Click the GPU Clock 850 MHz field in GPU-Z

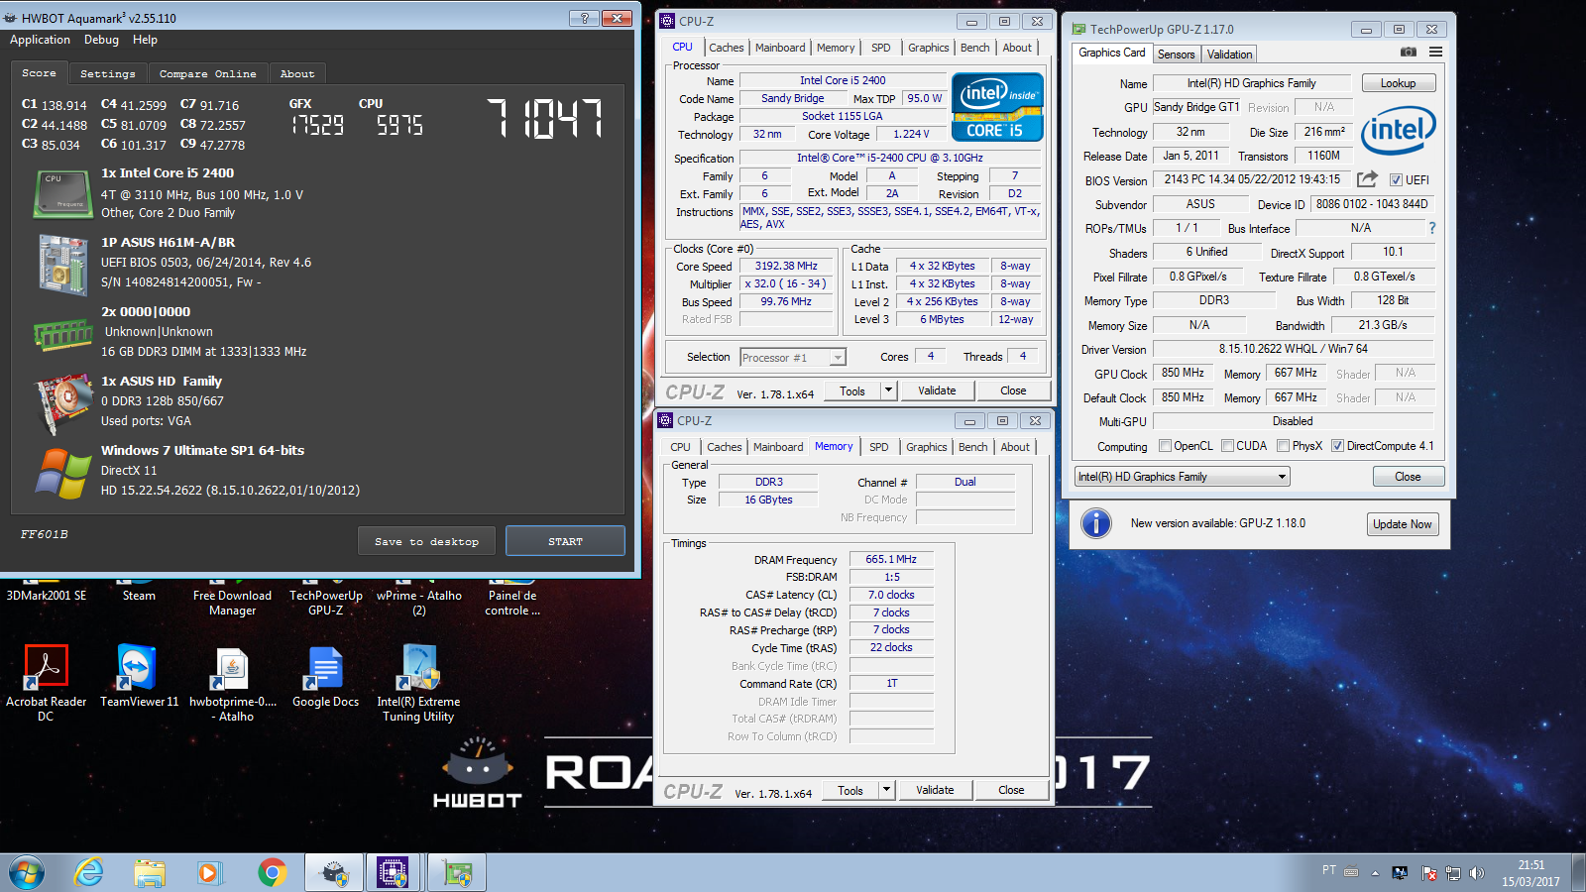pyautogui.click(x=1183, y=373)
